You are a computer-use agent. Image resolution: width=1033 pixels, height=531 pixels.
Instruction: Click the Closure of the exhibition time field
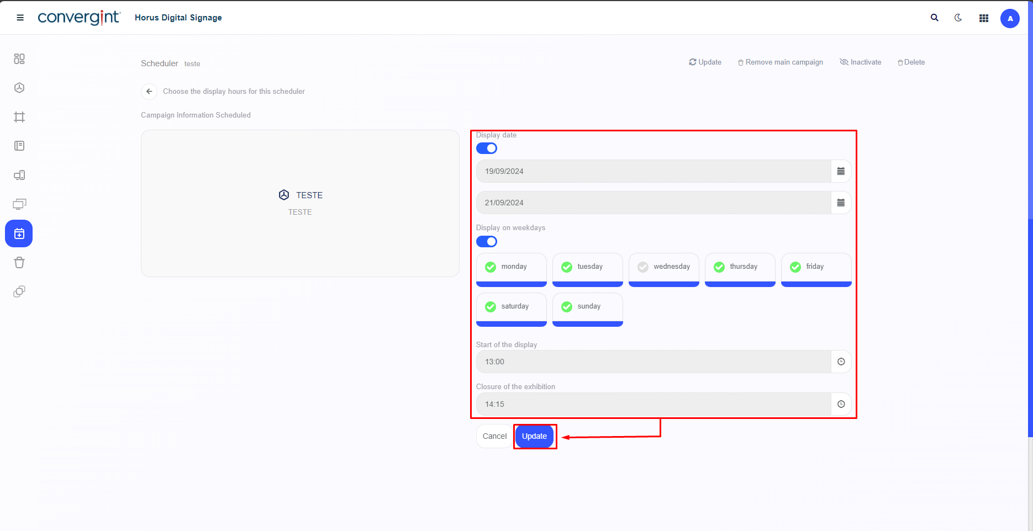coord(653,405)
